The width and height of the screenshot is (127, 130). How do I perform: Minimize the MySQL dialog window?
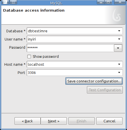pos(101,2)
